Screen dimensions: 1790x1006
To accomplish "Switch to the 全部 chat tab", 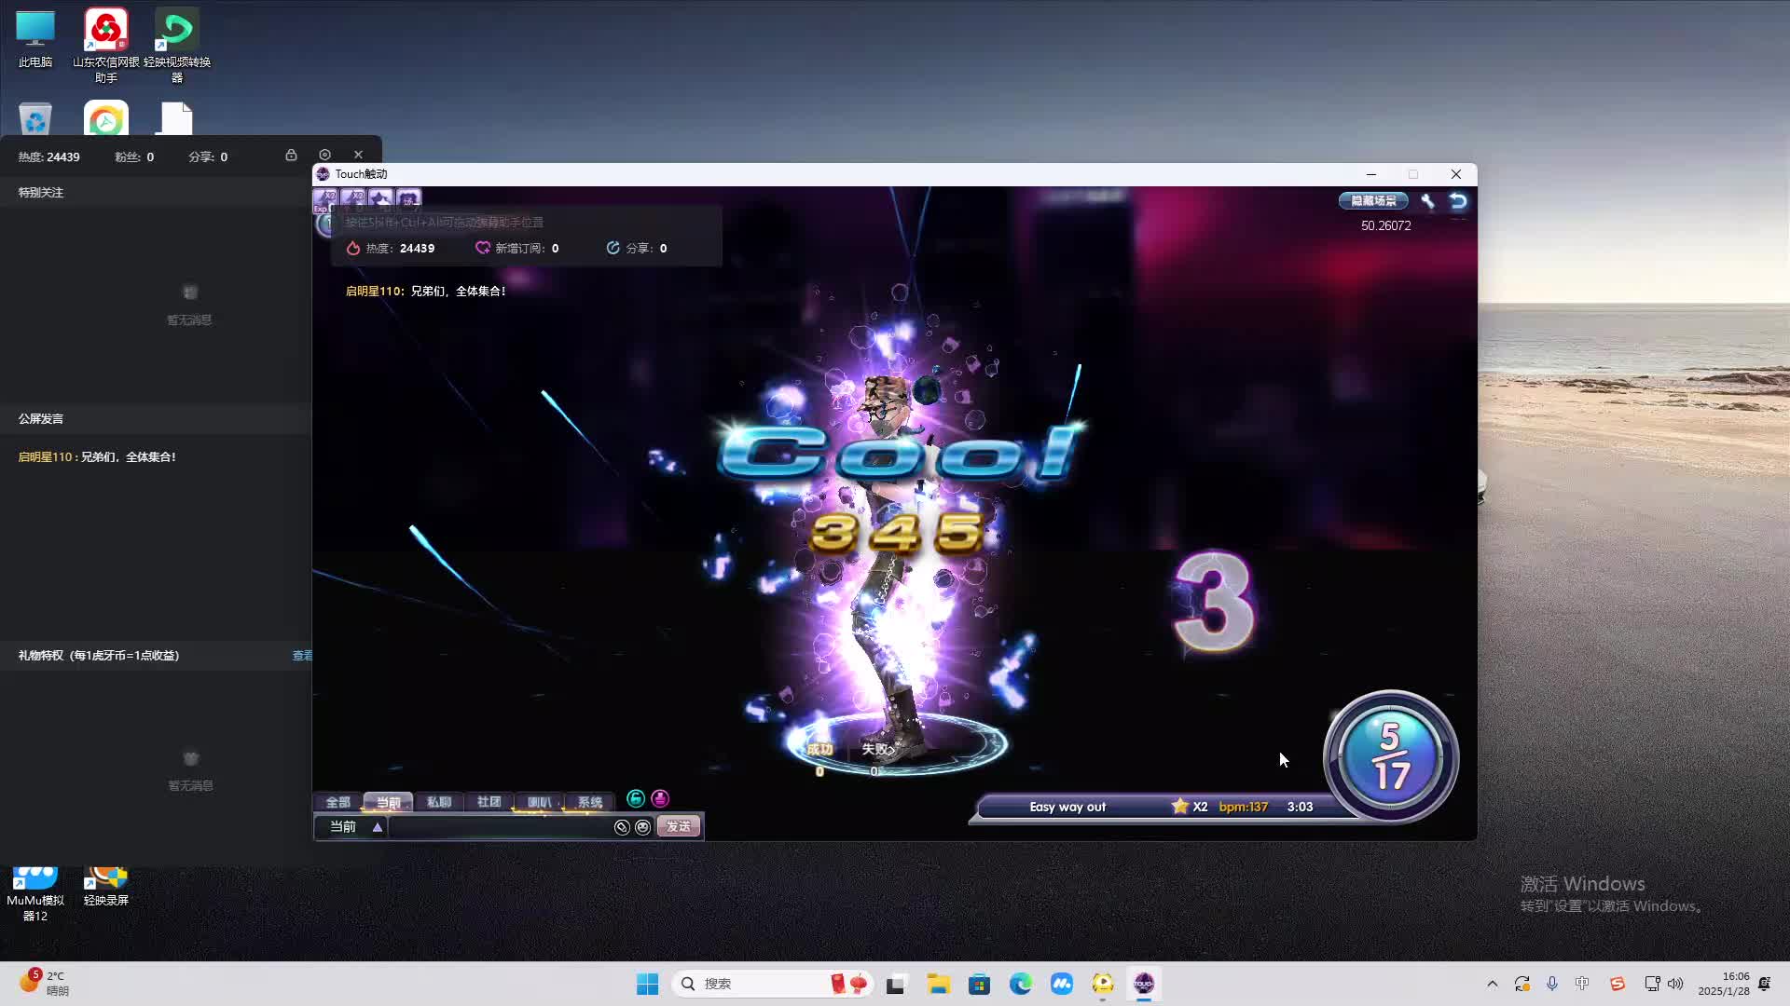I will 337,802.
